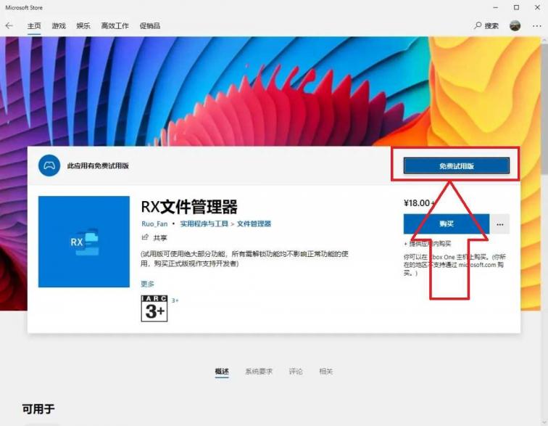548x426 pixels.
Task: Open the 实用程序与工具 category link
Action: [x=204, y=224]
